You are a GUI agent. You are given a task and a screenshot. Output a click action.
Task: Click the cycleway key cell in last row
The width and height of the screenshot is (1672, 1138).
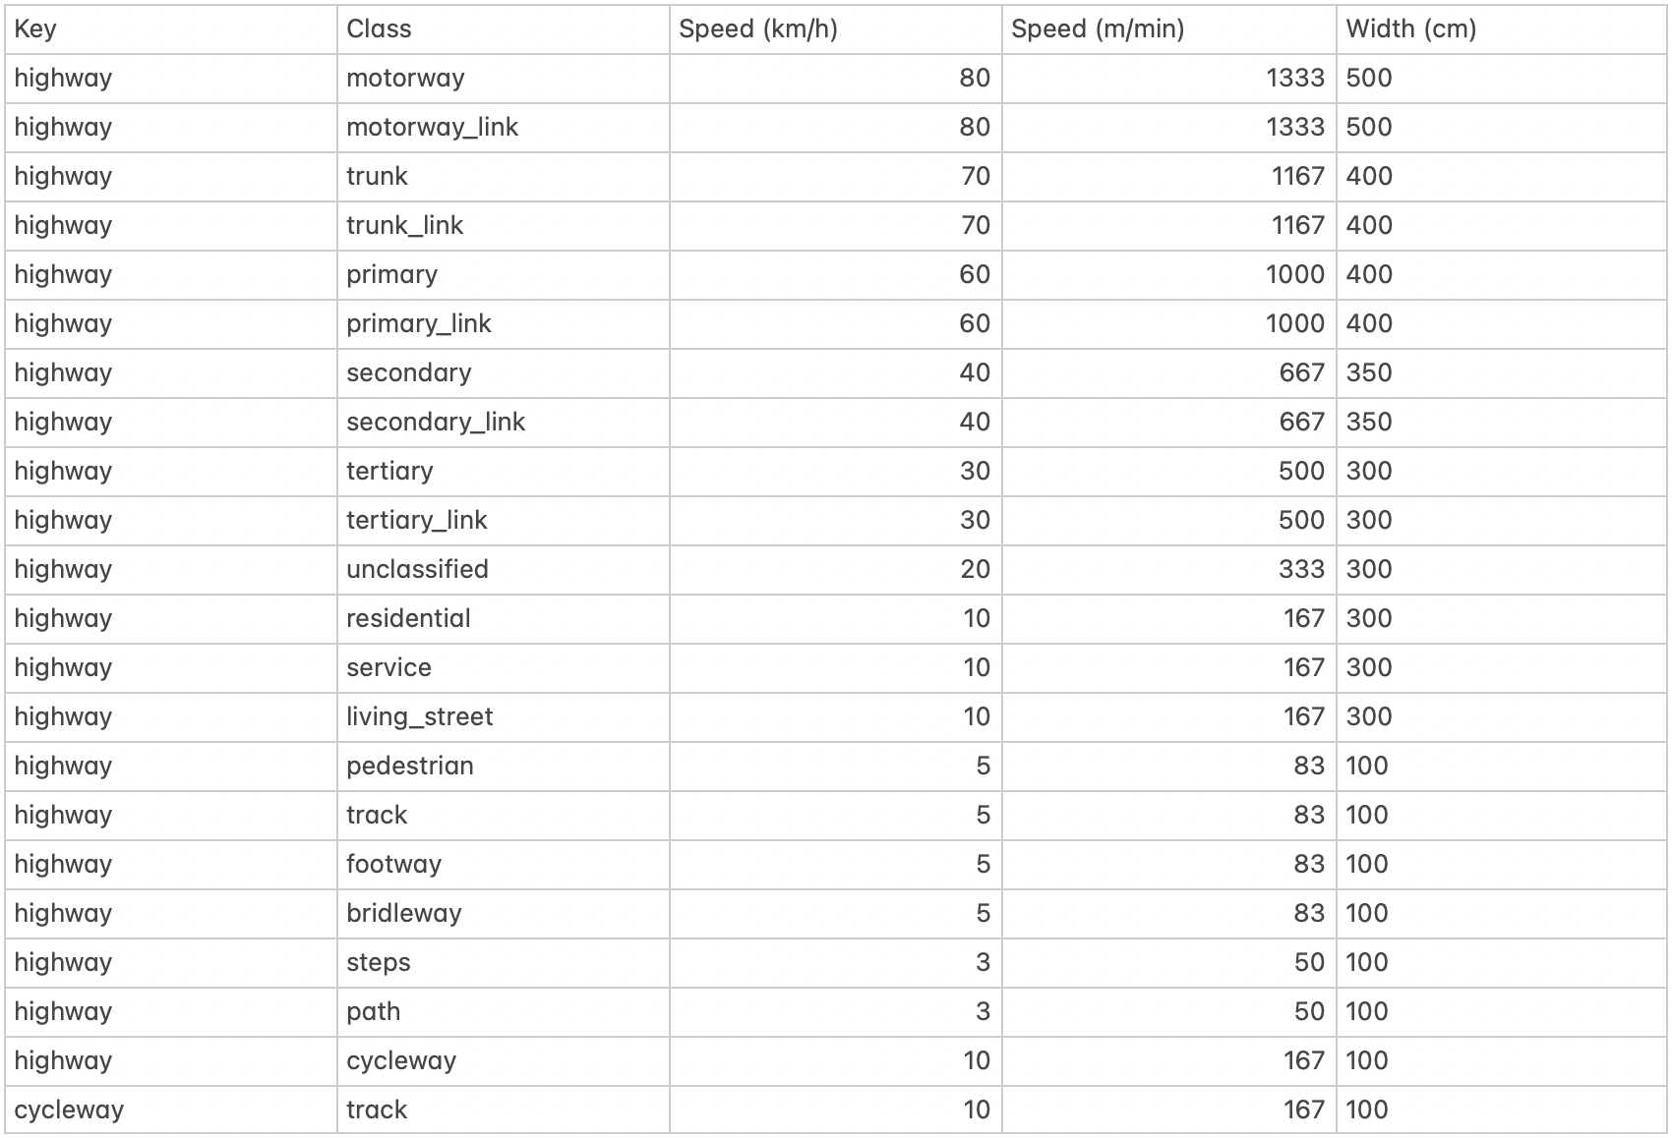tap(69, 1110)
